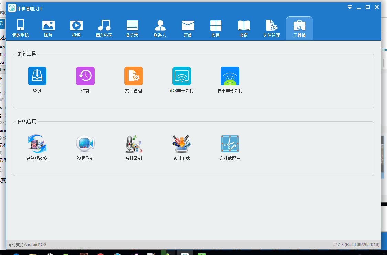The image size is (387, 255).
Task: Switch to the 应用 apps tab
Action: [216, 28]
